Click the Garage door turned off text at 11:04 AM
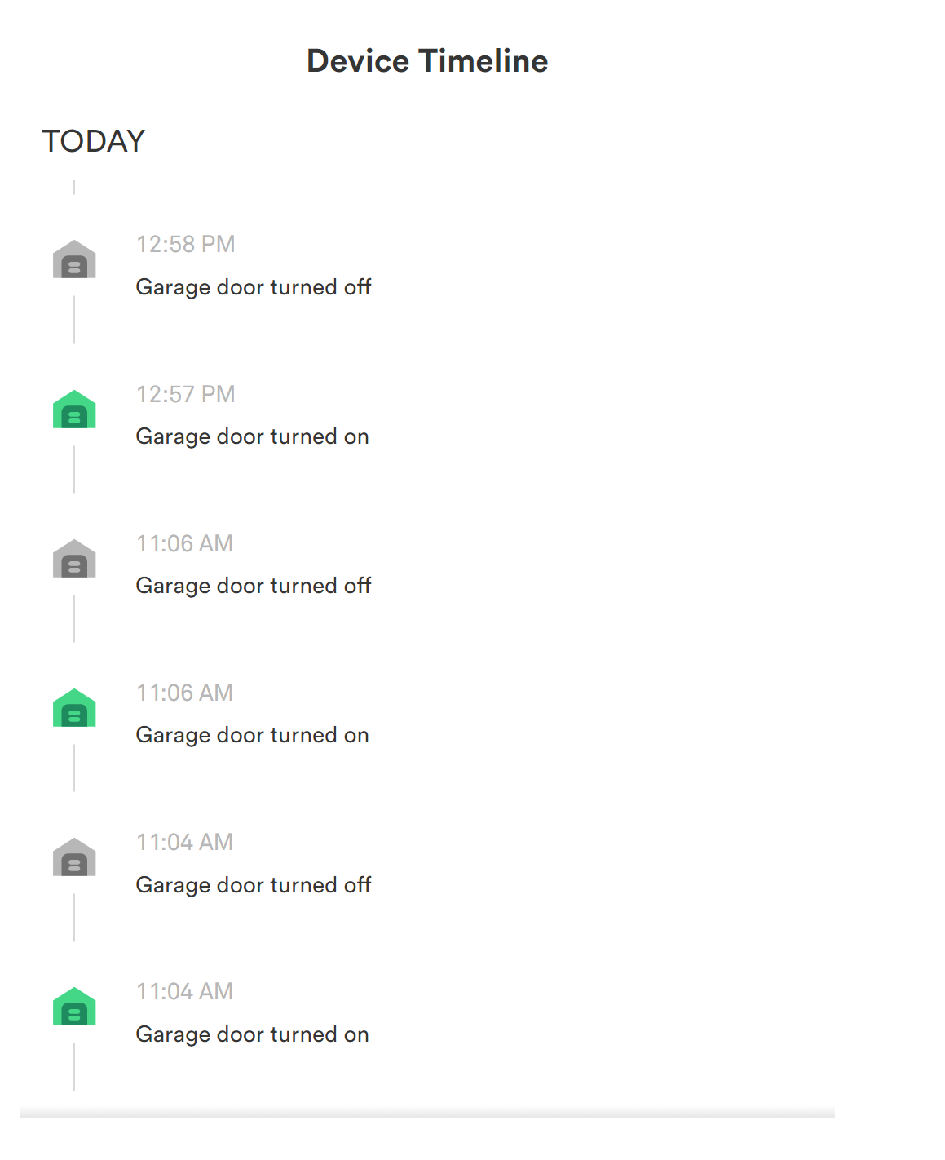 click(x=254, y=884)
